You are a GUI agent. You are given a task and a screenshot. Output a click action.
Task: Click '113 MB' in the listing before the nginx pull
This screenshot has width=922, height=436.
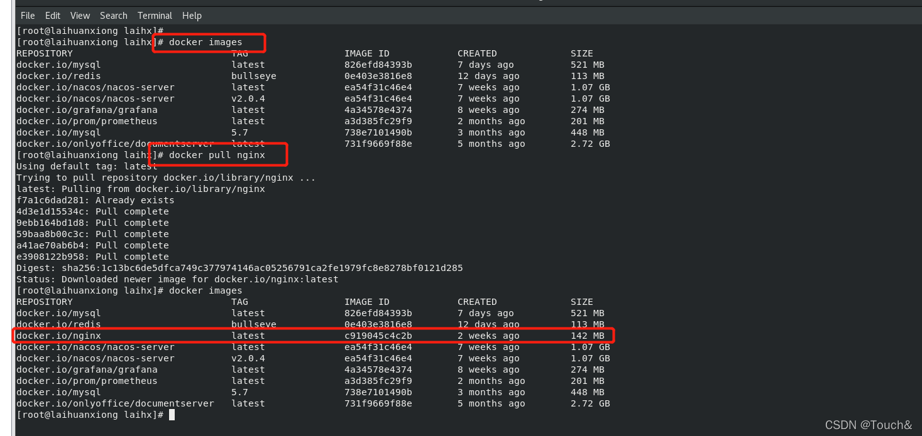[588, 76]
